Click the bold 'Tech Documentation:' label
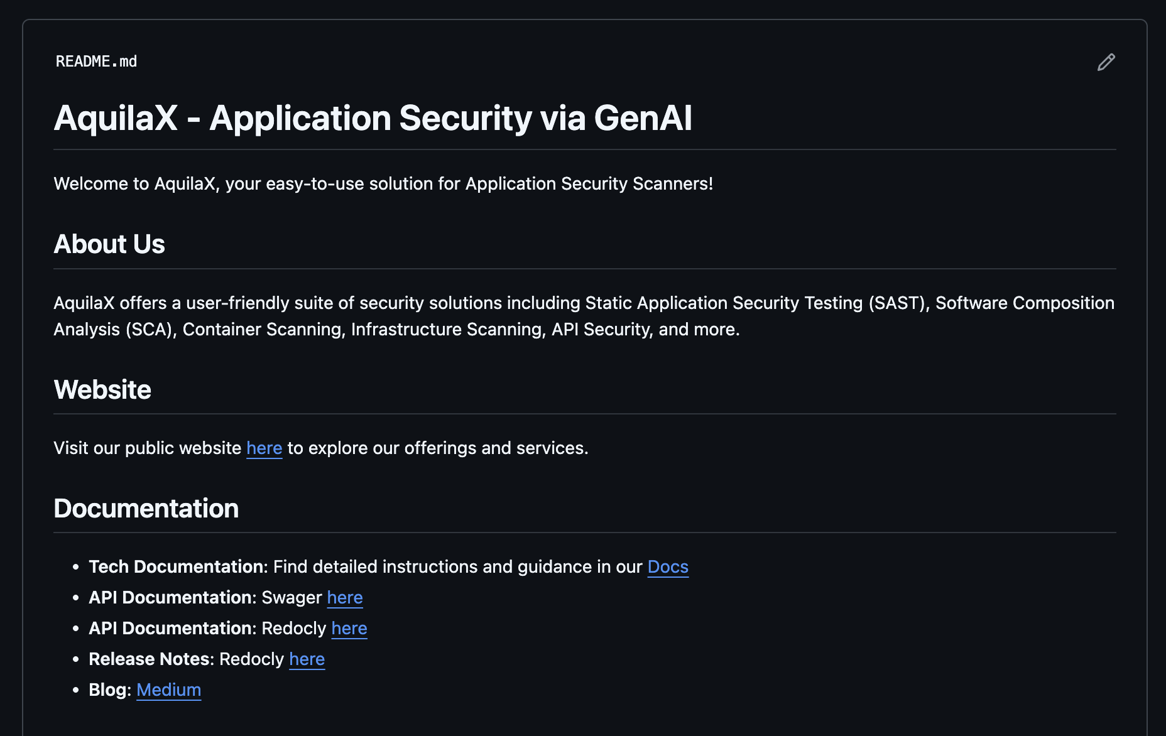1166x736 pixels. pos(178,567)
